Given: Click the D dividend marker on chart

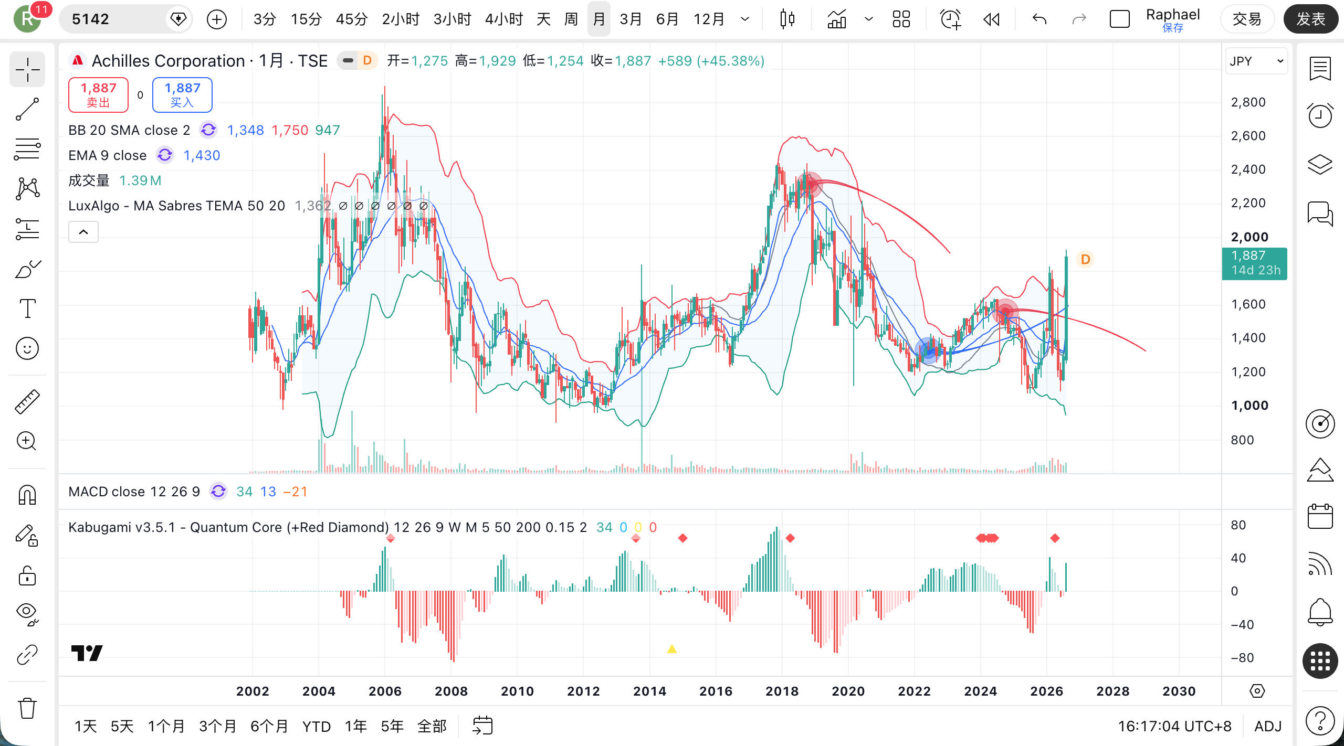Looking at the screenshot, I should (x=1085, y=259).
